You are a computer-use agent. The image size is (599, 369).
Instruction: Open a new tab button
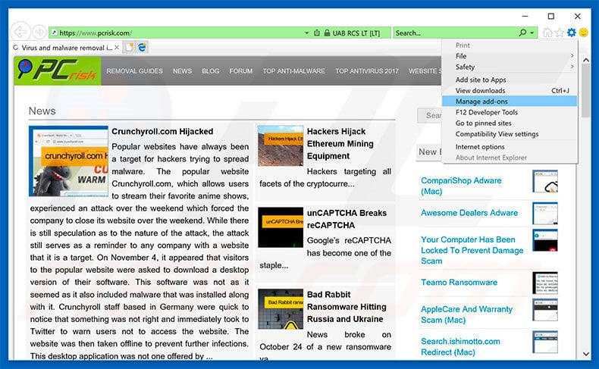click(x=129, y=47)
